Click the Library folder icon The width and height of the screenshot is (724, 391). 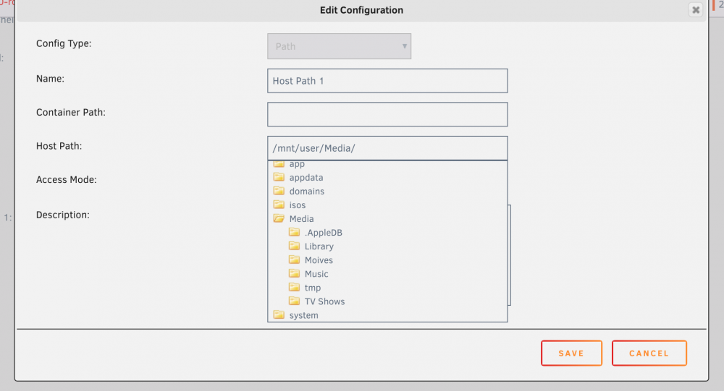click(294, 246)
